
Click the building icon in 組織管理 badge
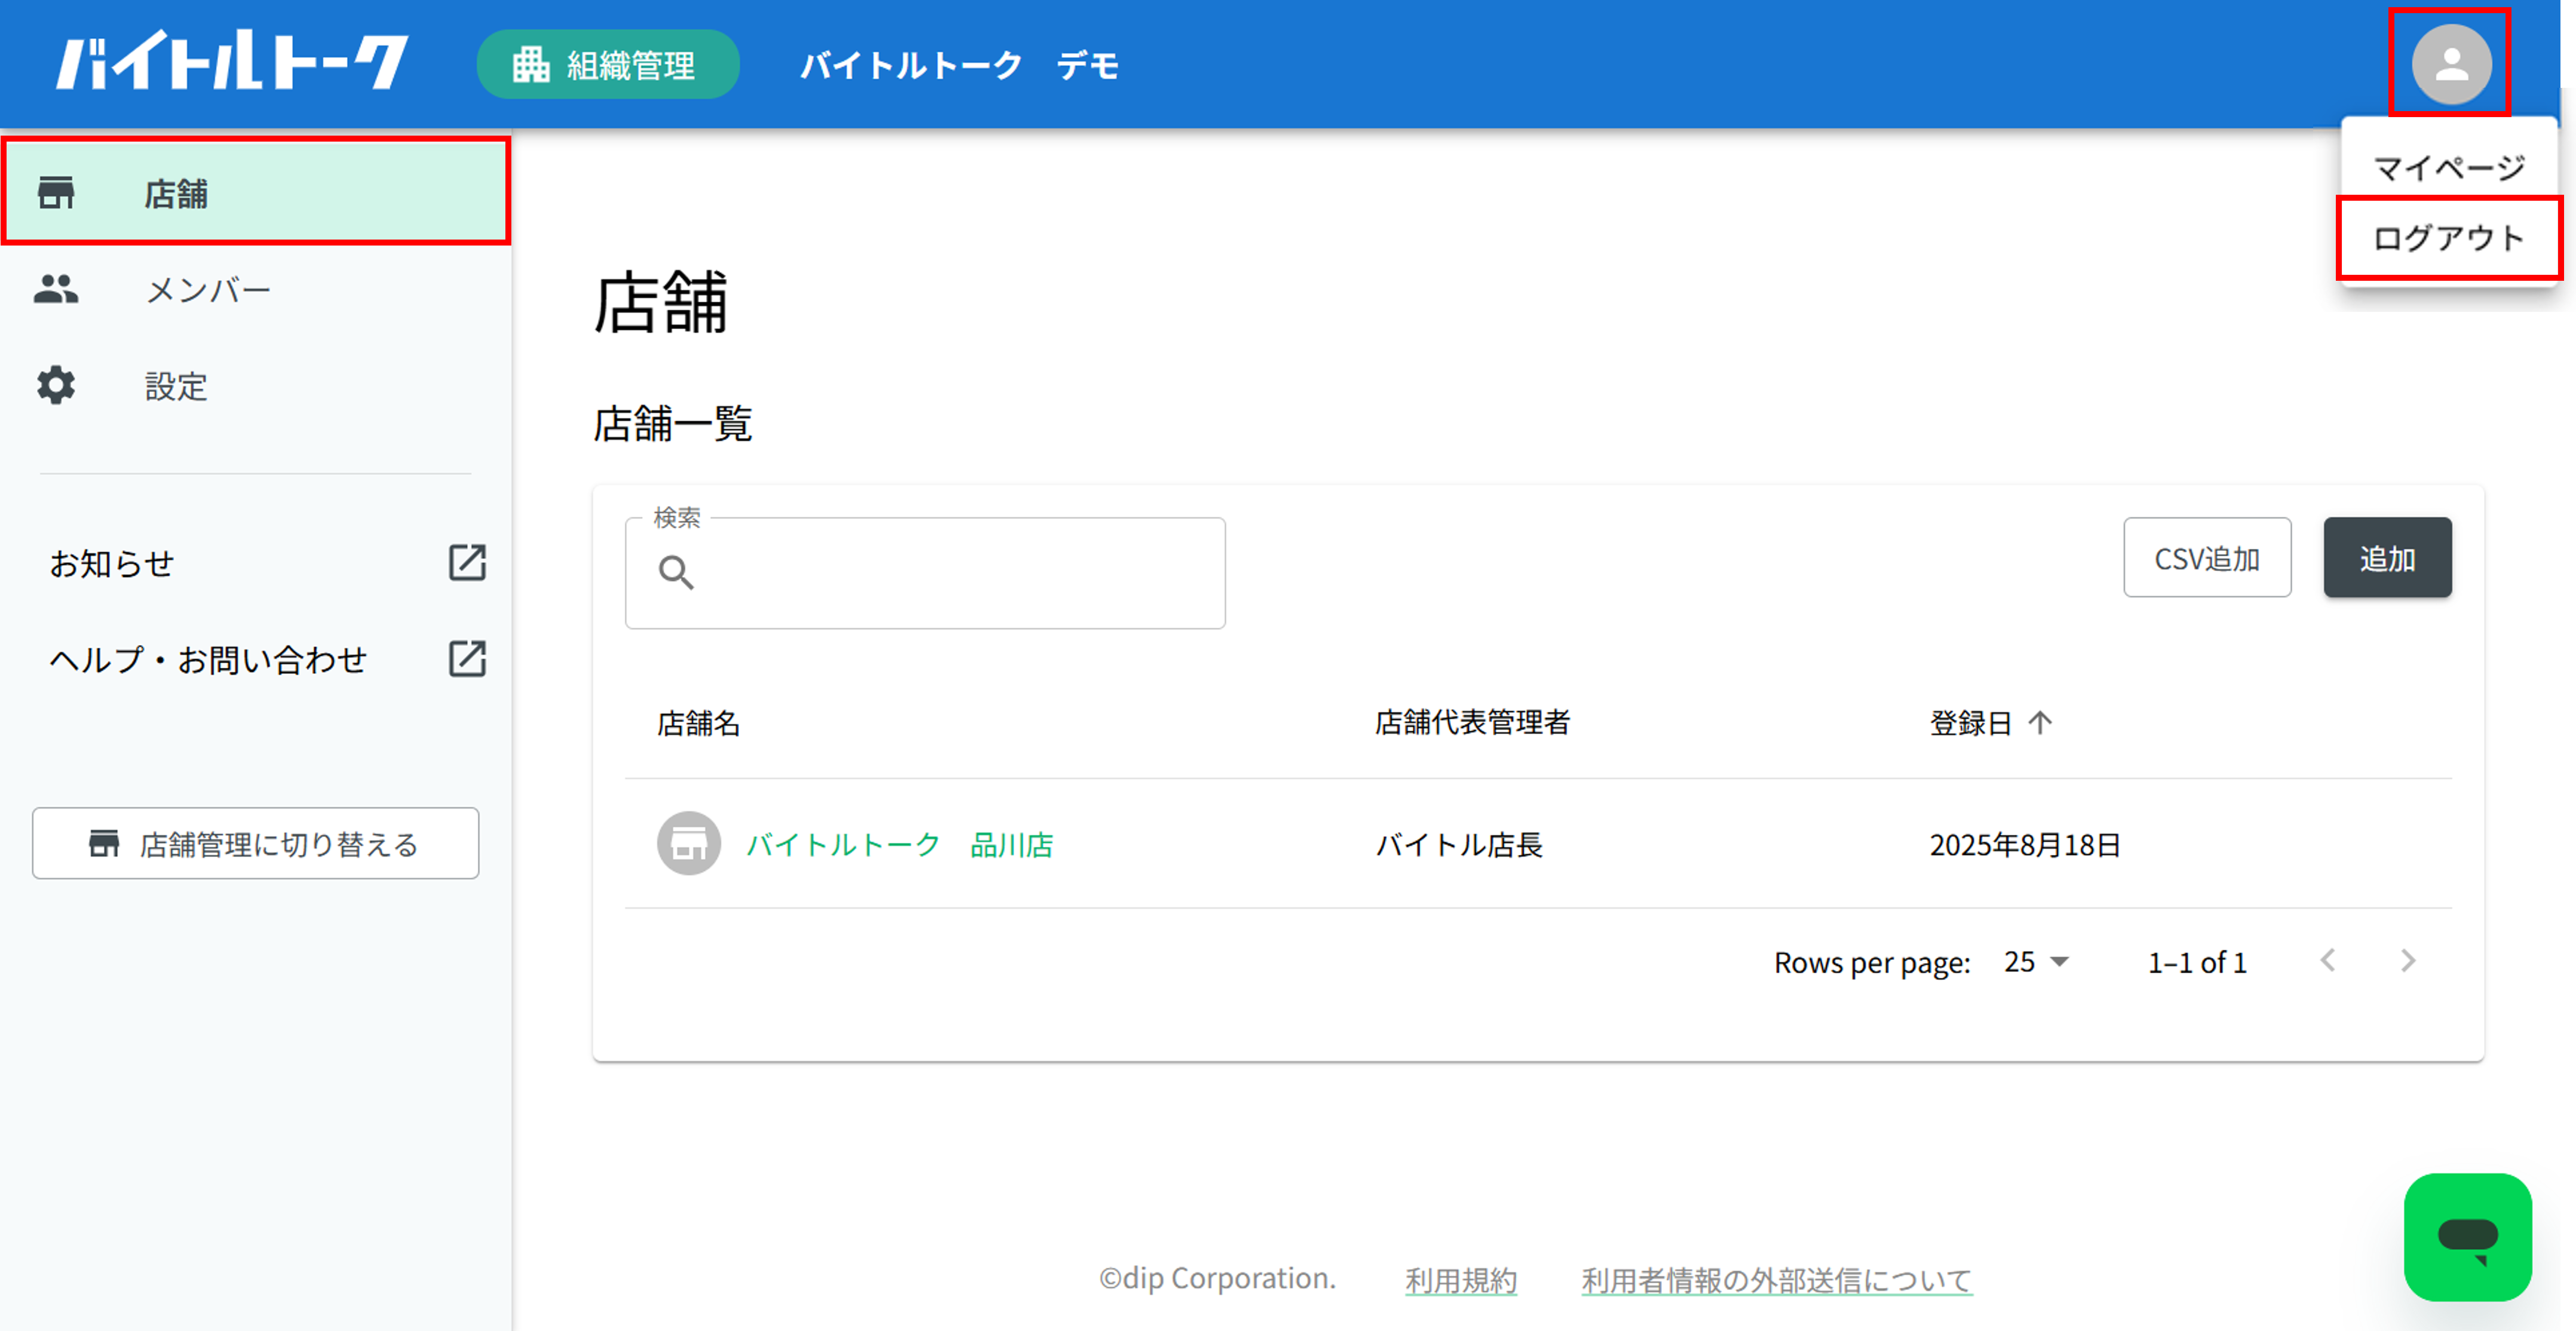tap(531, 64)
